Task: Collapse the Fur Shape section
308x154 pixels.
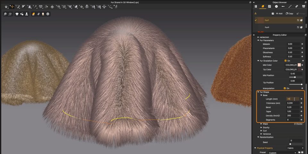Action: [258, 92]
